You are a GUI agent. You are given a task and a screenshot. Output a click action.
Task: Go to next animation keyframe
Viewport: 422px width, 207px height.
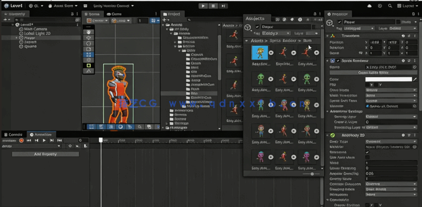52,140
